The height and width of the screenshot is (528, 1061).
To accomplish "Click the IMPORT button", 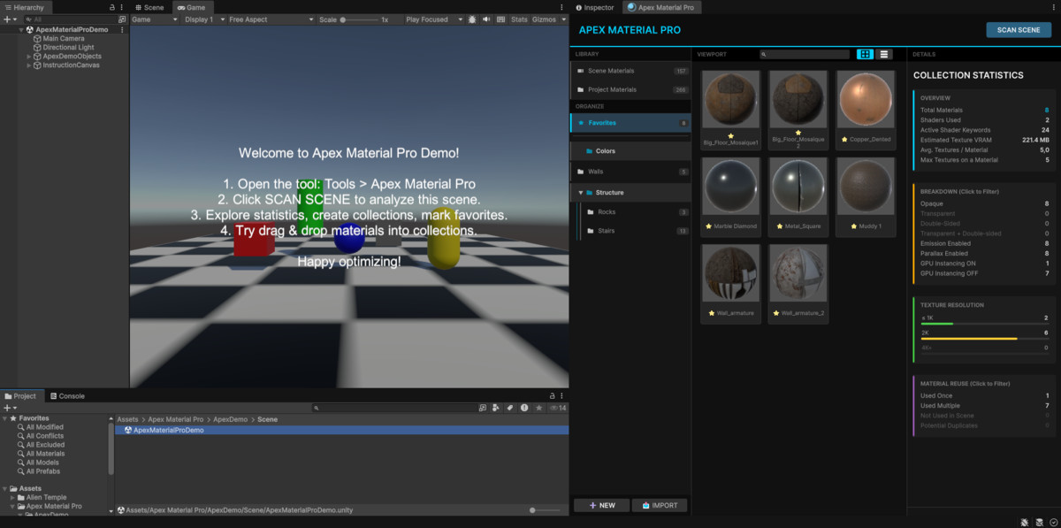I will pos(660,505).
